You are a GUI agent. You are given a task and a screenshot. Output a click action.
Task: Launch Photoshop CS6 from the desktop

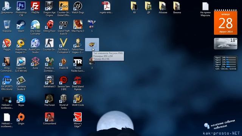click(21, 6)
